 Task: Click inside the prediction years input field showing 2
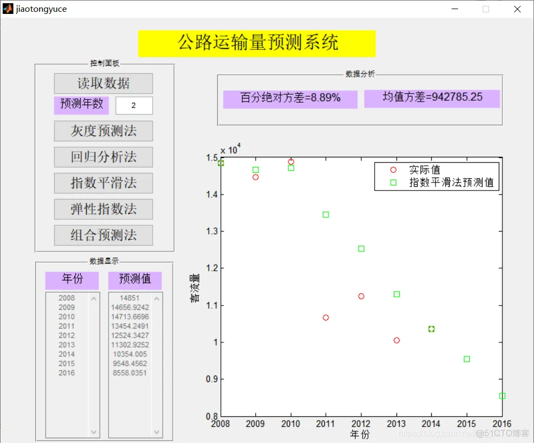pos(134,105)
